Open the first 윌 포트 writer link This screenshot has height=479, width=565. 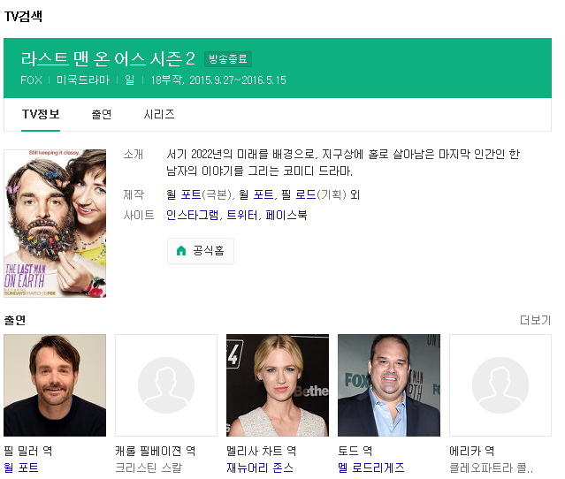click(184, 194)
